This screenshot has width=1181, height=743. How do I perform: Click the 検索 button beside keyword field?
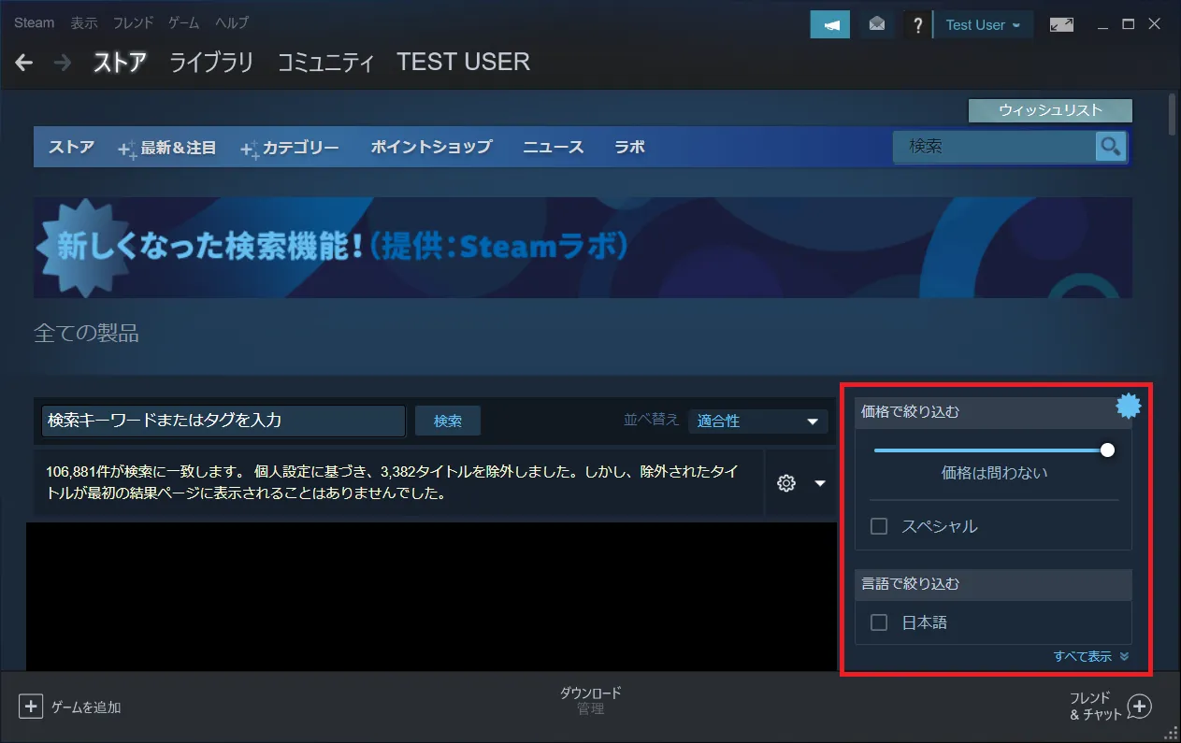[448, 421]
